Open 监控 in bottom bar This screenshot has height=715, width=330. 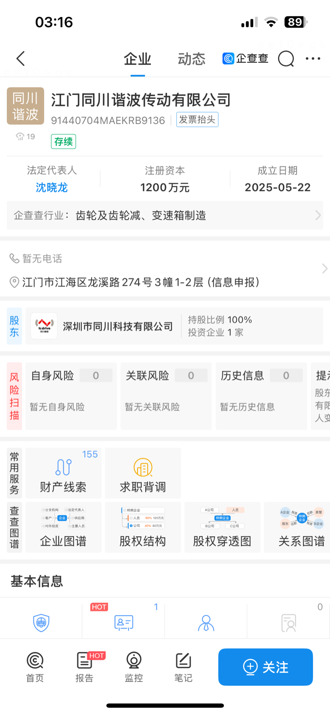coord(134,667)
